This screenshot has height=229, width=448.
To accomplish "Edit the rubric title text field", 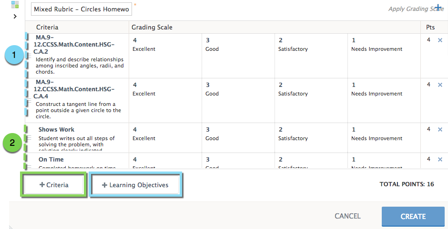I will point(82,9).
